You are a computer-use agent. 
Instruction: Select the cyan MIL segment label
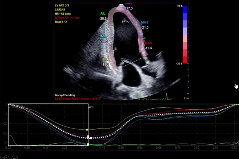point(104,36)
